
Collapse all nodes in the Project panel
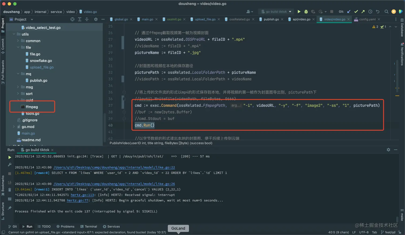coord(87,19)
